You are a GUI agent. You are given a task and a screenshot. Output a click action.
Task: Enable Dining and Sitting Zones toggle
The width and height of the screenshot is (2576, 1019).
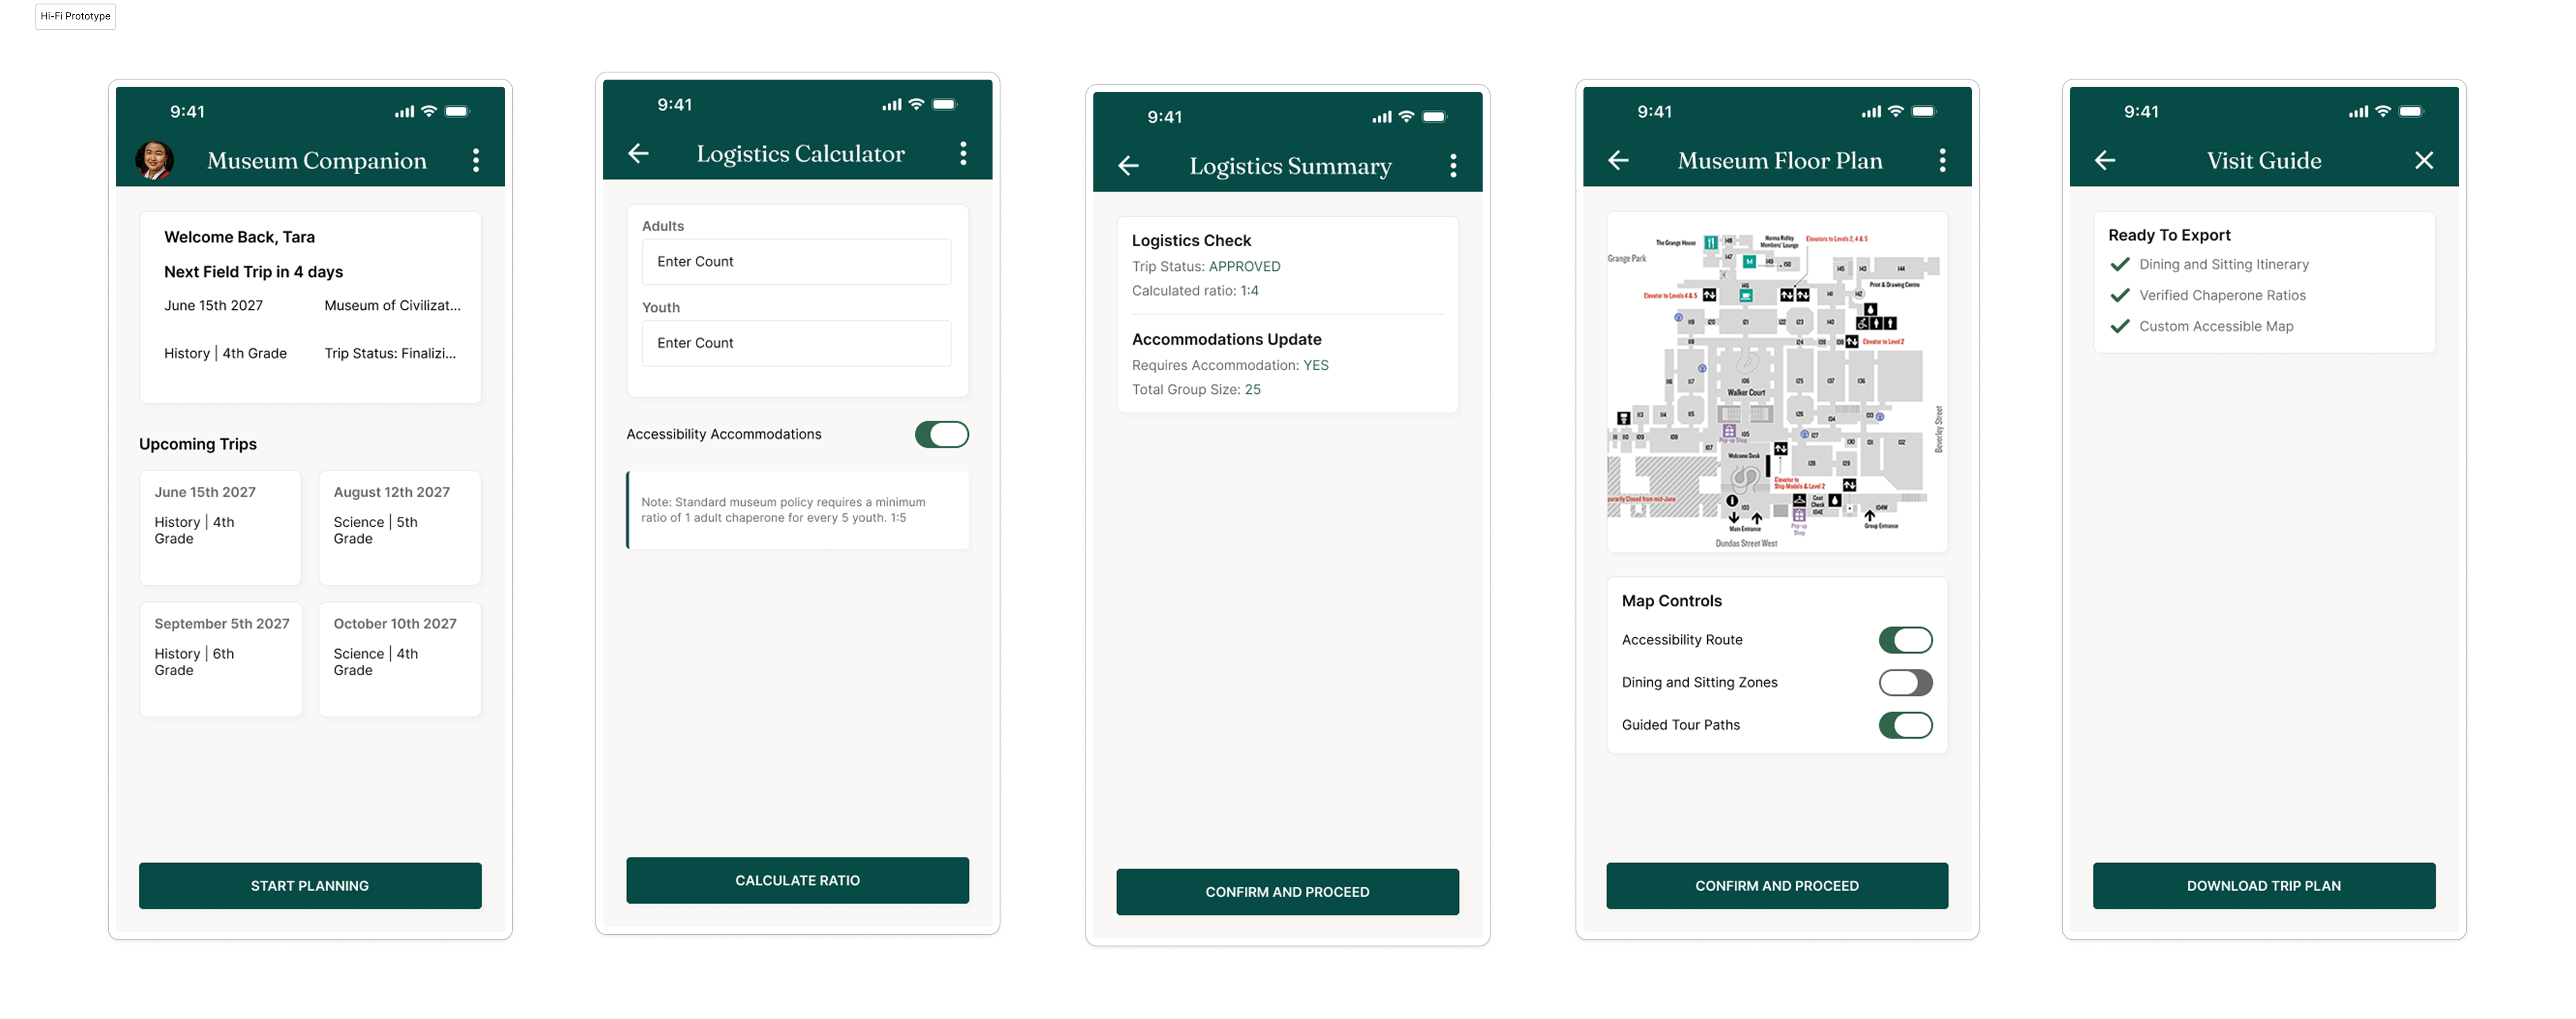point(1905,683)
